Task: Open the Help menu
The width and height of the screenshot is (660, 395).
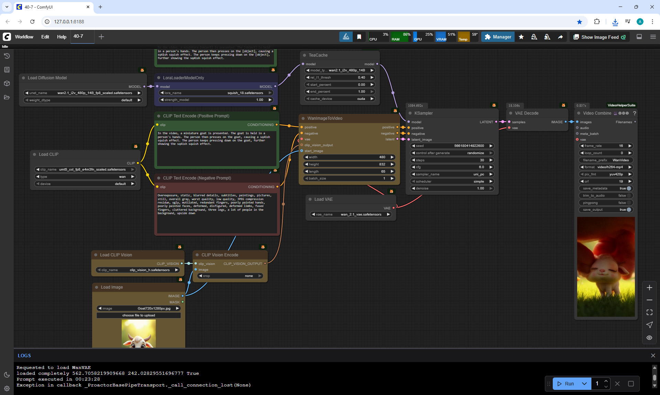Action: (x=62, y=37)
